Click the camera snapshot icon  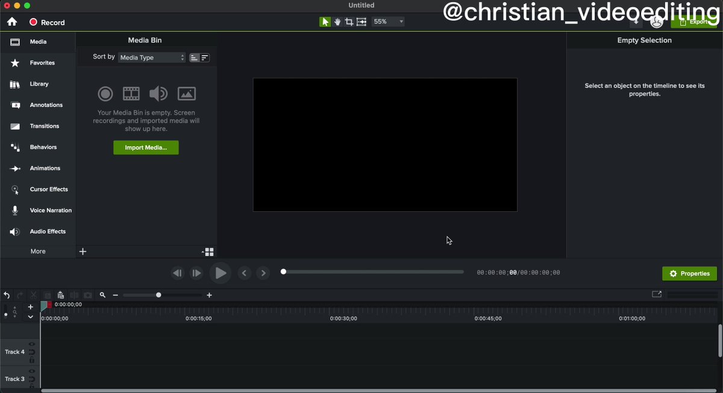click(88, 295)
